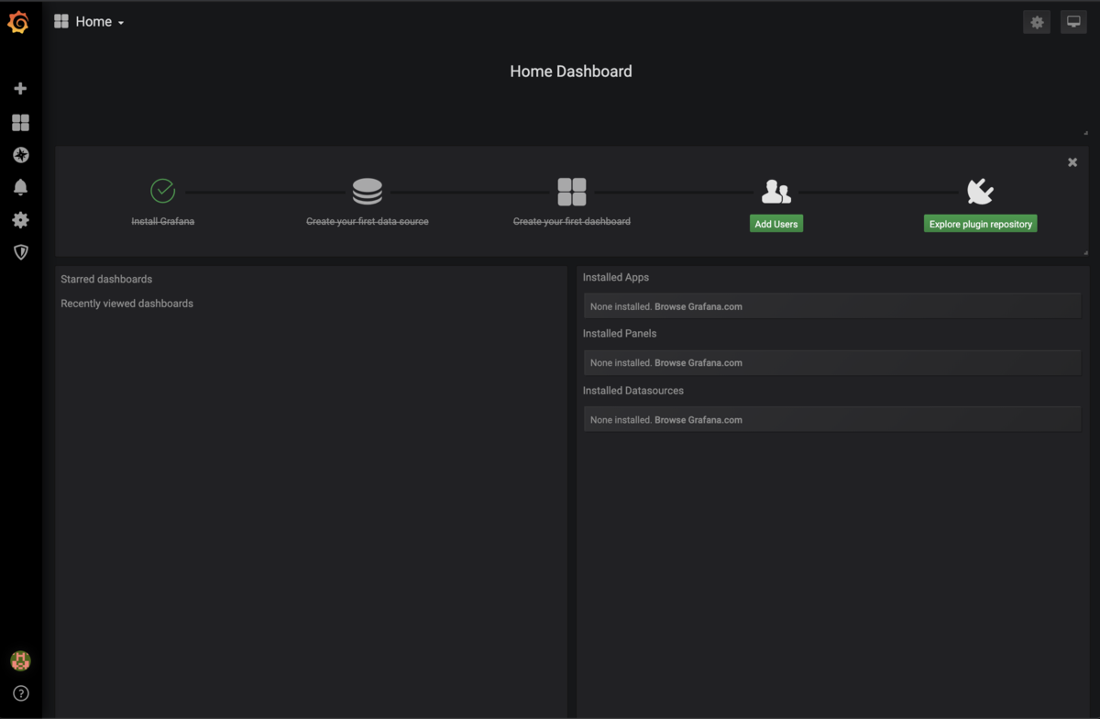Screen dimensions: 1100x719
Task: Click the Install Grafana step text
Action: (x=162, y=221)
